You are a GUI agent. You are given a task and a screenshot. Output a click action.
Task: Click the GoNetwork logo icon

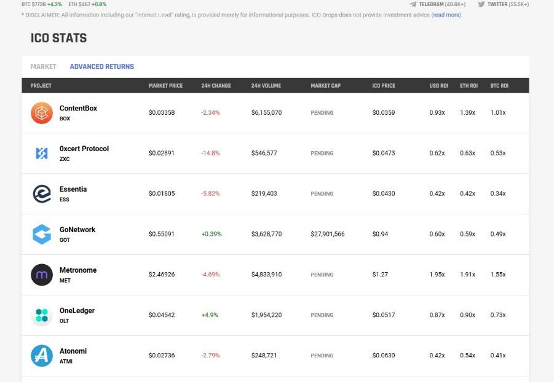tap(42, 234)
